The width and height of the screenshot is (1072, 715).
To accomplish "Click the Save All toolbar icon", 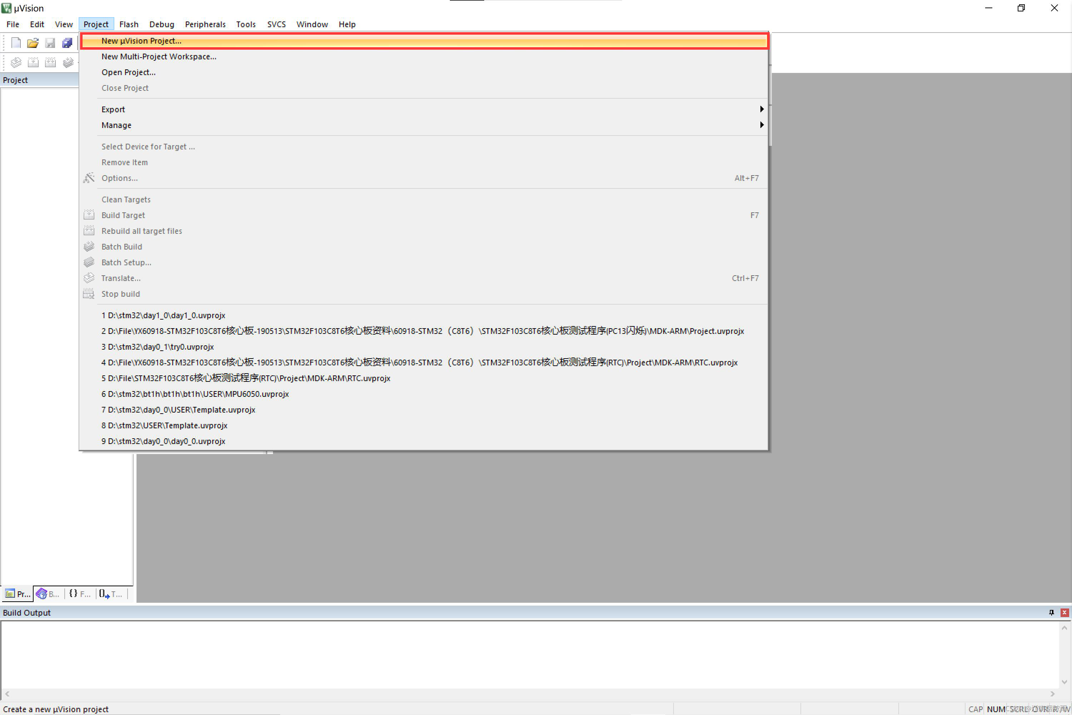I will coord(68,43).
